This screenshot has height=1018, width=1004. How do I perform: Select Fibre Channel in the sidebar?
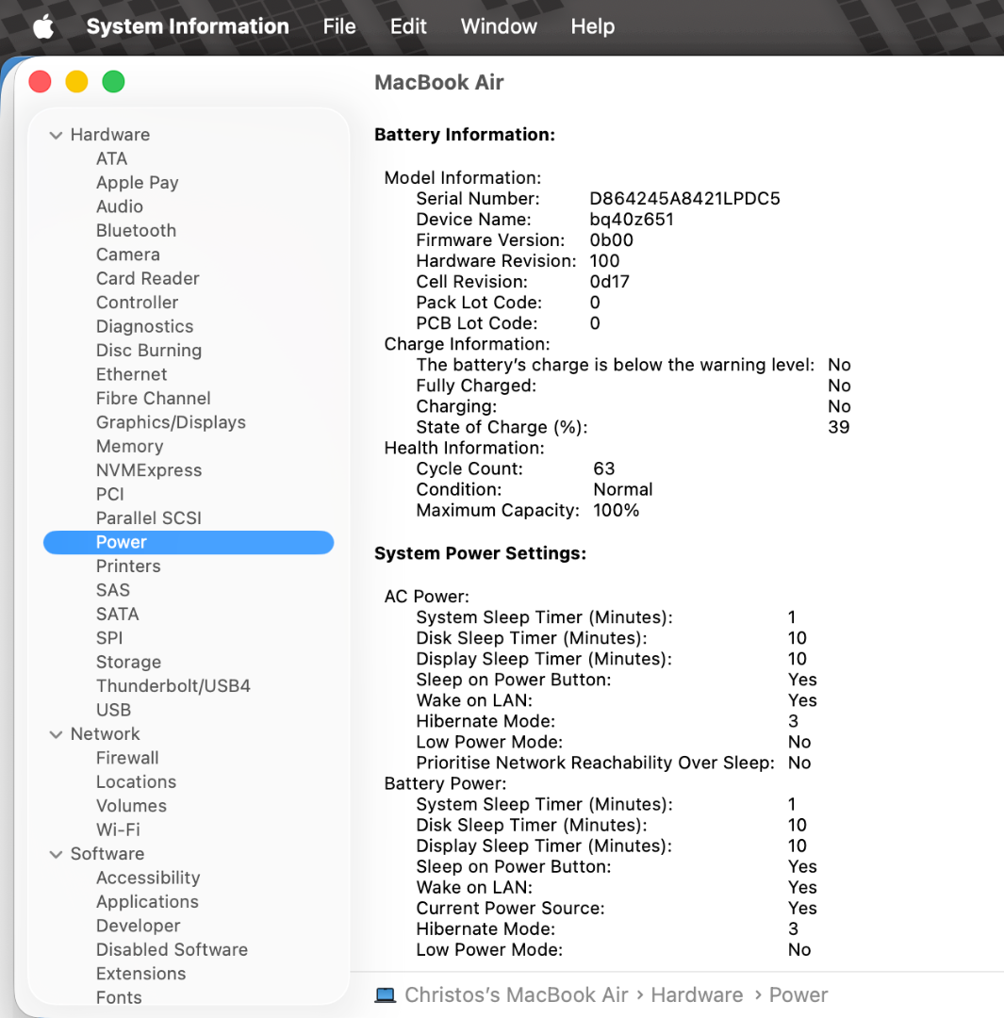(154, 399)
